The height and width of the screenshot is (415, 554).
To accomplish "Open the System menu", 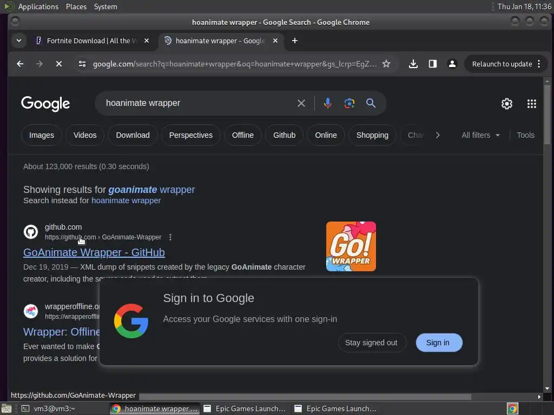I will pyautogui.click(x=105, y=6).
